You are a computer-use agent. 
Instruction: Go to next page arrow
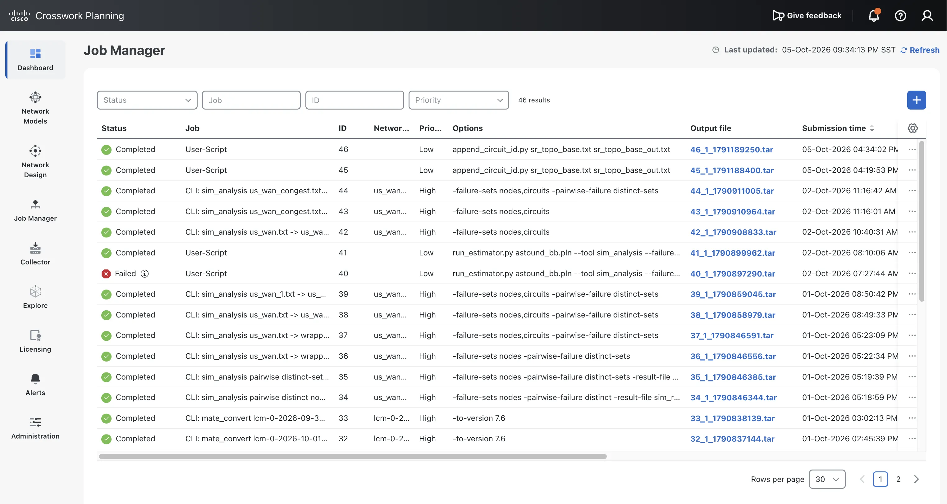916,479
